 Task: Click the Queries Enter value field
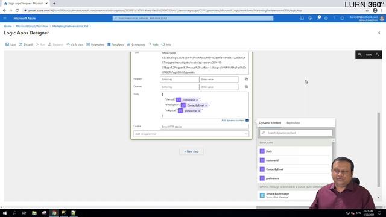click(219, 87)
